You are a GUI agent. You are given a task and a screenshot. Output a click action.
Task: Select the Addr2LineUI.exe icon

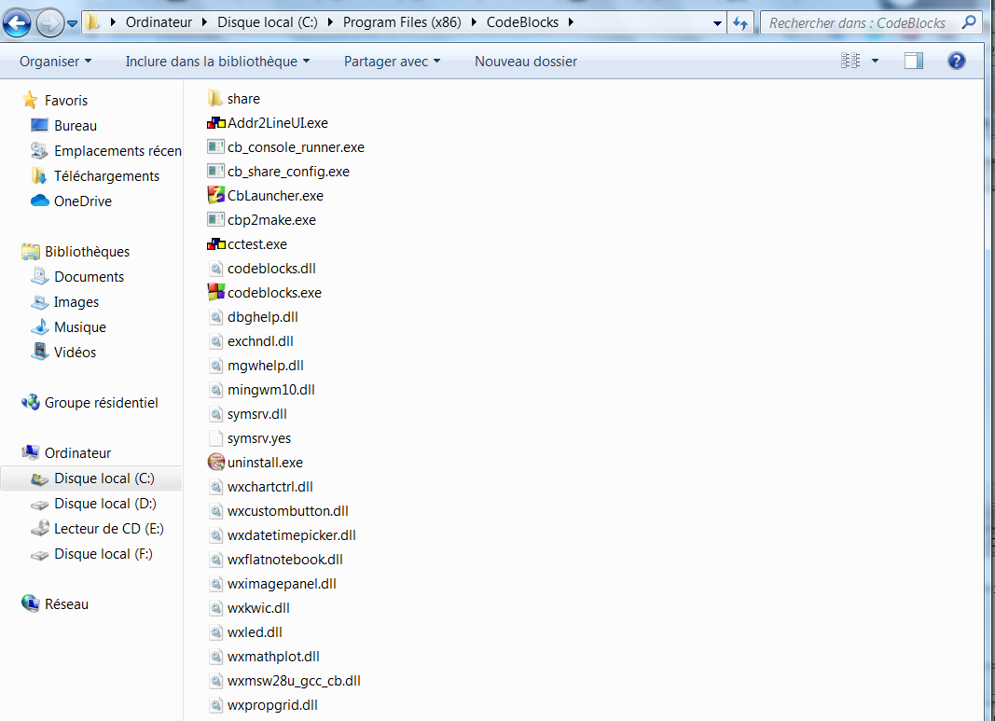click(215, 123)
